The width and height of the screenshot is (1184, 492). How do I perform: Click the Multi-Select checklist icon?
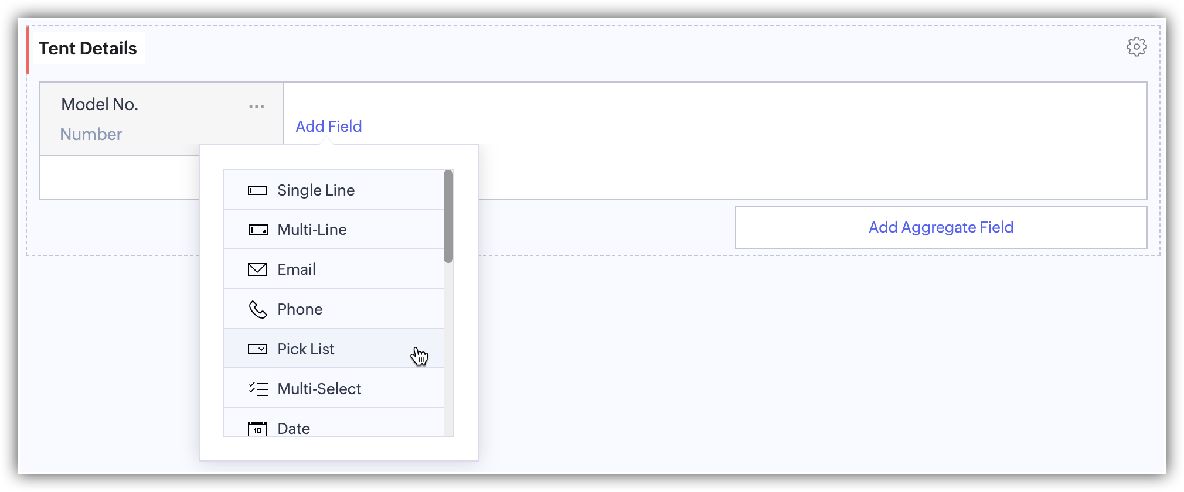[x=258, y=389]
